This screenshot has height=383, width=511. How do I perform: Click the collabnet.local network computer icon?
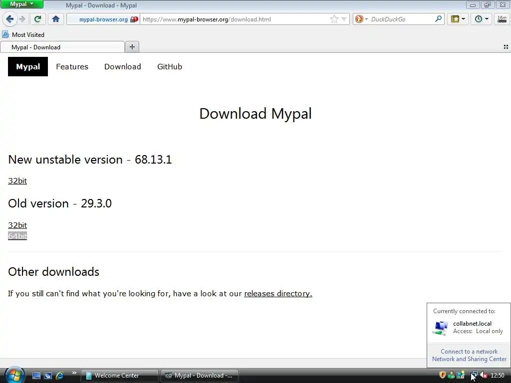[x=441, y=328]
